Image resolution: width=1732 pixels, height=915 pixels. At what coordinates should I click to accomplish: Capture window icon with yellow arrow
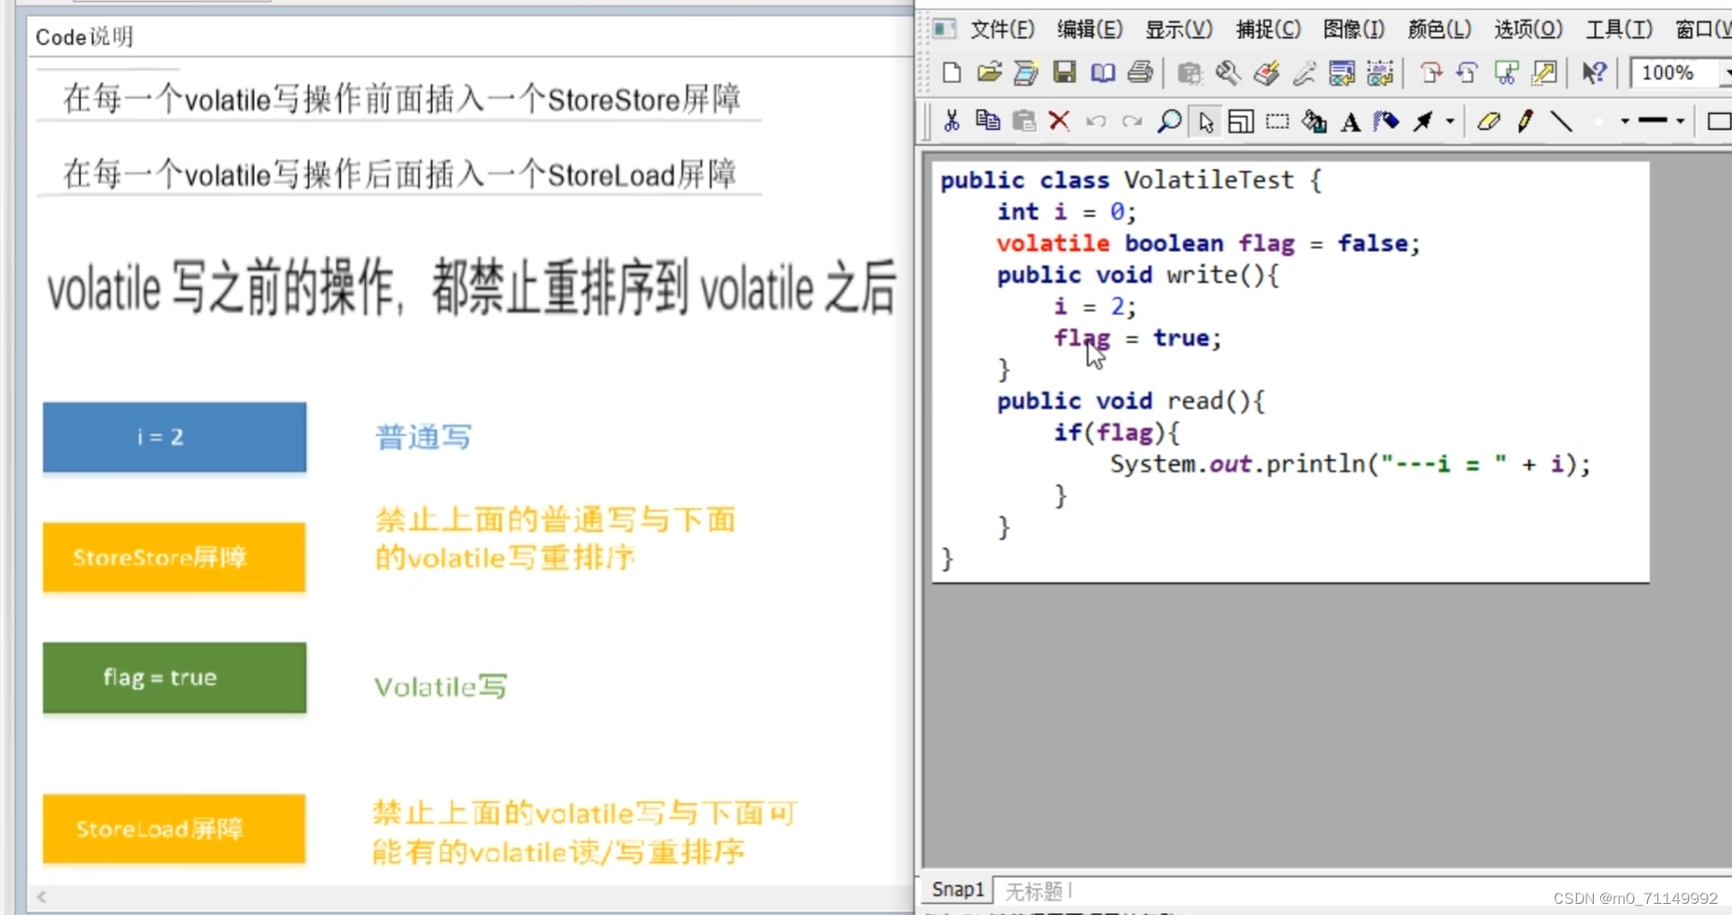pyautogui.click(x=1342, y=73)
